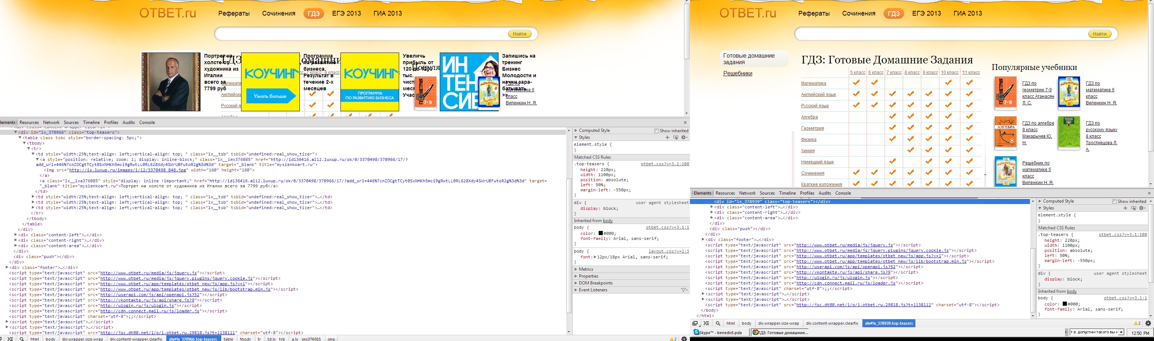1154x341 pixels.
Task: Add new style rule in right window Styles pane
Action: [x=1125, y=208]
